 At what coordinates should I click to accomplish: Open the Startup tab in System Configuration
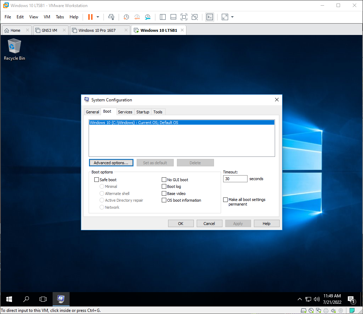pyautogui.click(x=143, y=112)
